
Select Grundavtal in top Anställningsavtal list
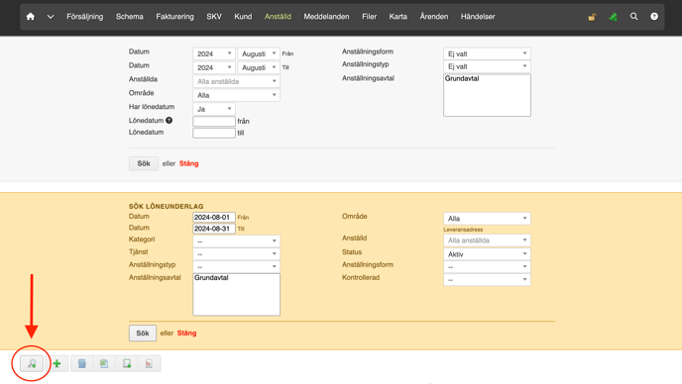[462, 78]
